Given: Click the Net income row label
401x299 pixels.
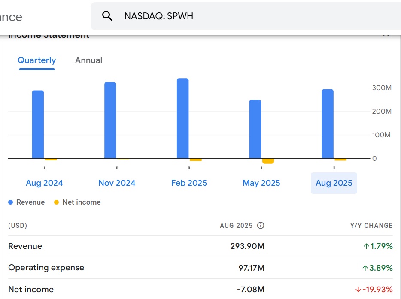Looking at the screenshot, I should [31, 289].
